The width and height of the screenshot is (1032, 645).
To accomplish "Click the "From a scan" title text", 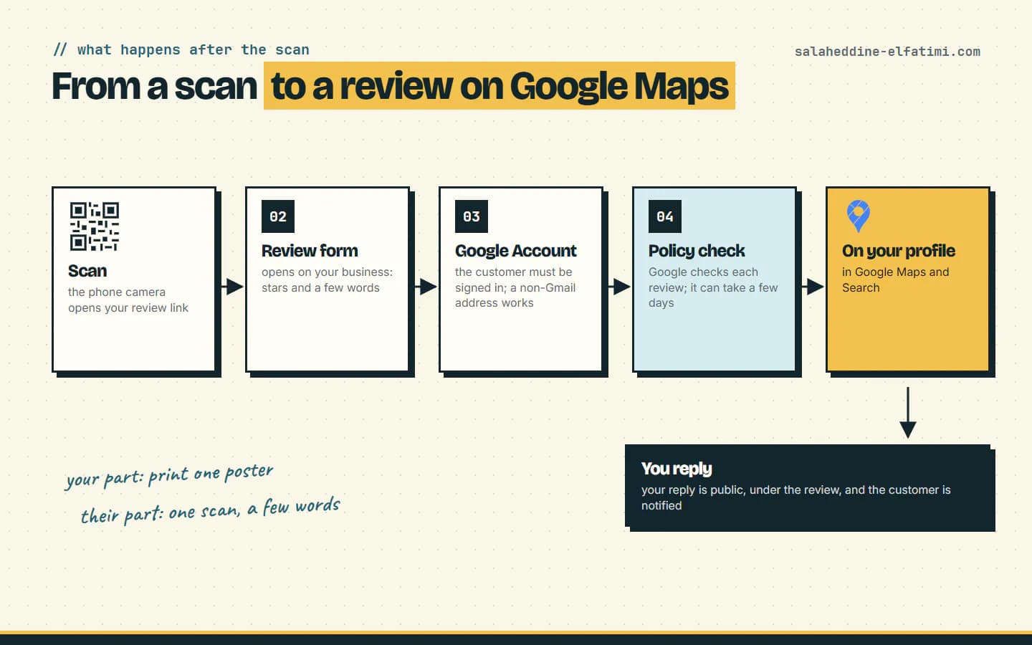I will [154, 86].
